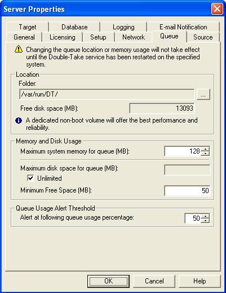Raise queue usage alert percentage up arrow
This screenshot has height=293, width=226.
[205, 216]
